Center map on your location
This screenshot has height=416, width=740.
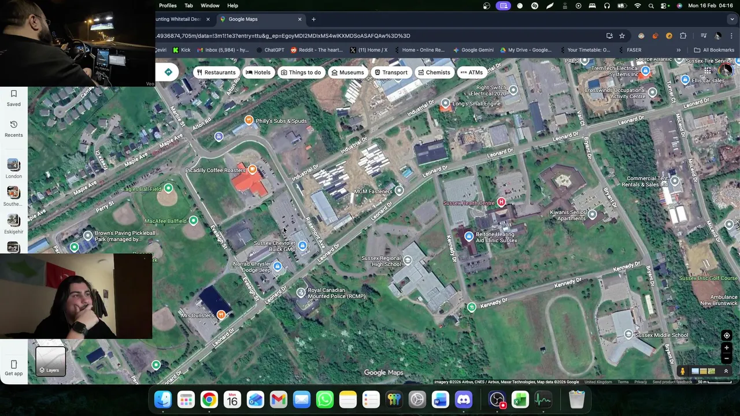[x=727, y=335]
